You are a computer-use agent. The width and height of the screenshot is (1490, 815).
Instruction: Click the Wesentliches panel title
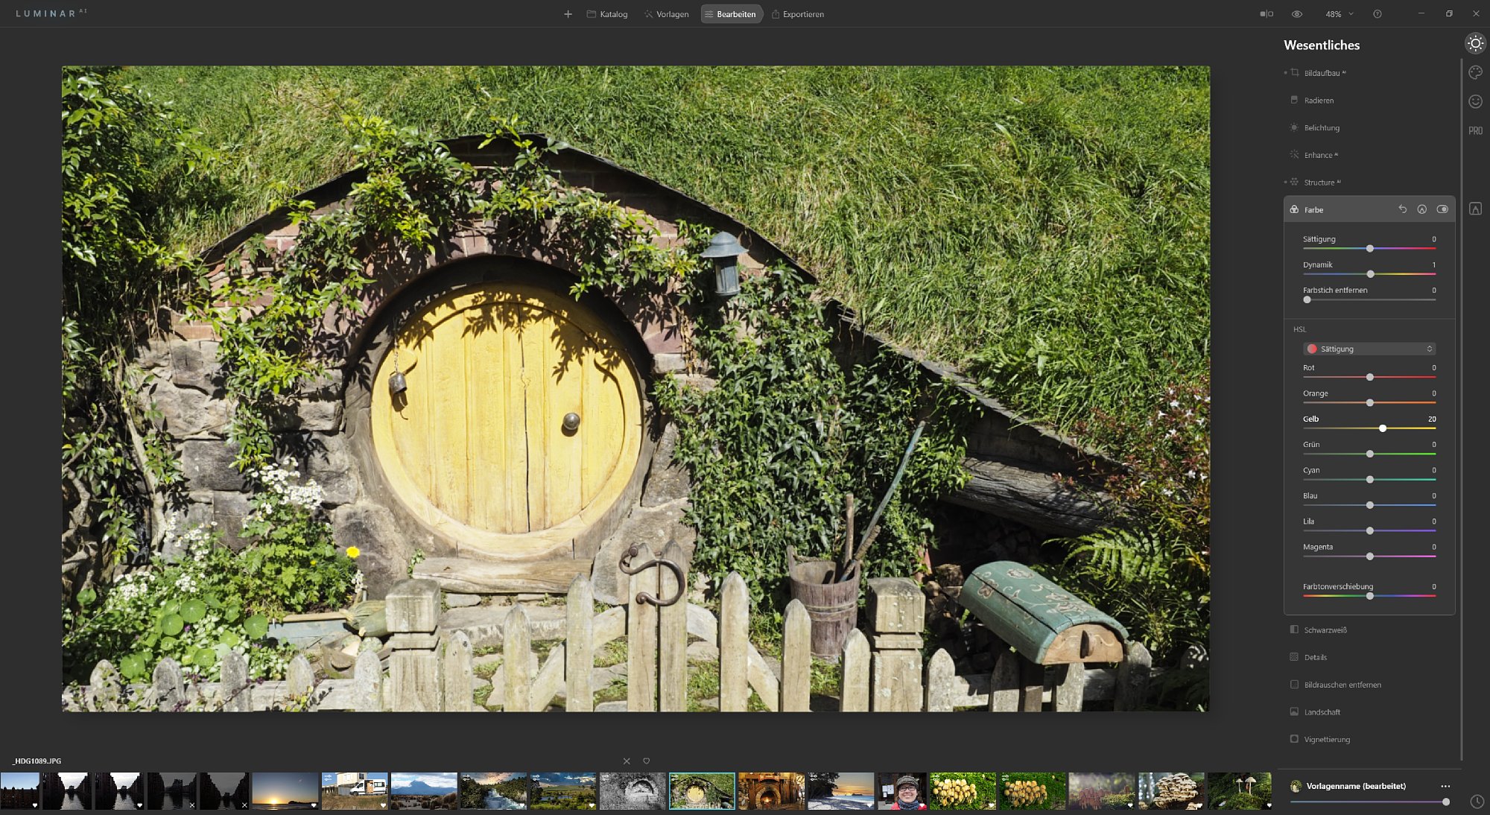click(1322, 45)
